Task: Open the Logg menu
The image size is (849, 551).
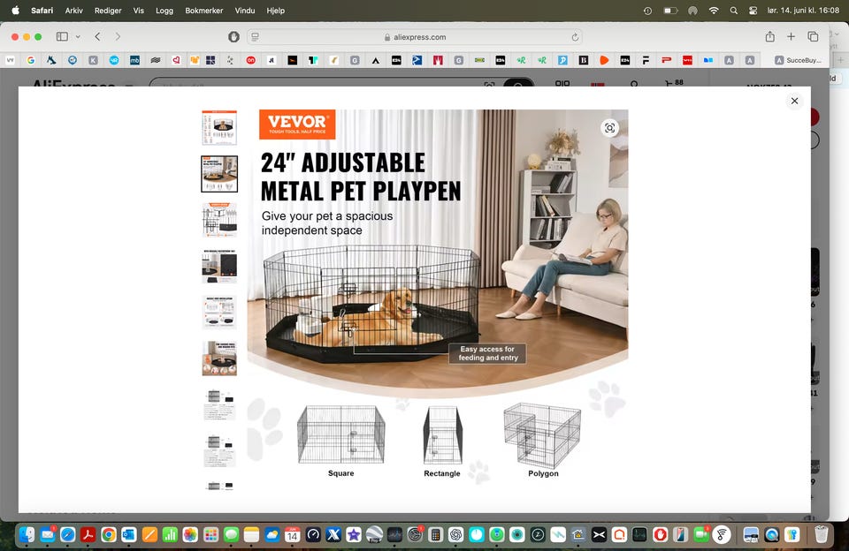Action: [x=164, y=11]
